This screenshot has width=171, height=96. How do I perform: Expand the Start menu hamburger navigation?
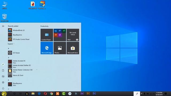3,26
